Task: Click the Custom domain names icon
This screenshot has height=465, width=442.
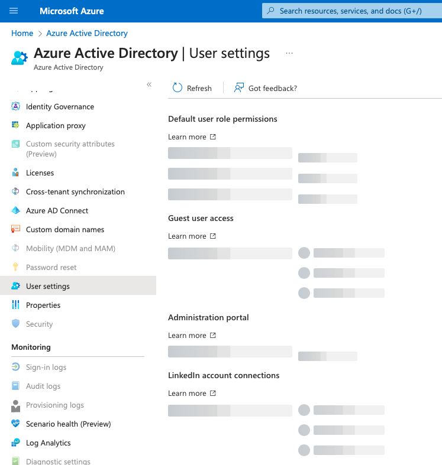Action: pos(15,229)
